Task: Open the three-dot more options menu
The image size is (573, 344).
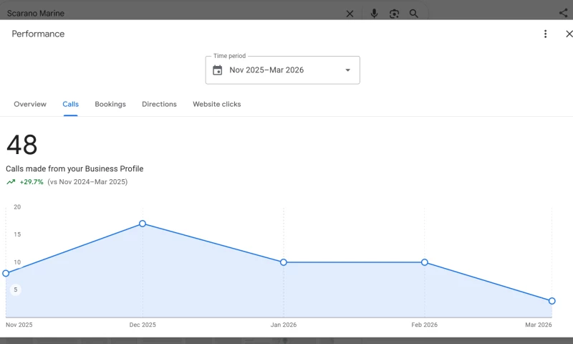Action: click(545, 34)
